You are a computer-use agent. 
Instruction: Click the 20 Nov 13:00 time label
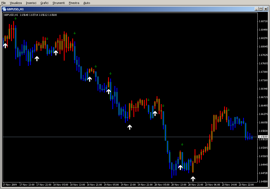point(179,185)
